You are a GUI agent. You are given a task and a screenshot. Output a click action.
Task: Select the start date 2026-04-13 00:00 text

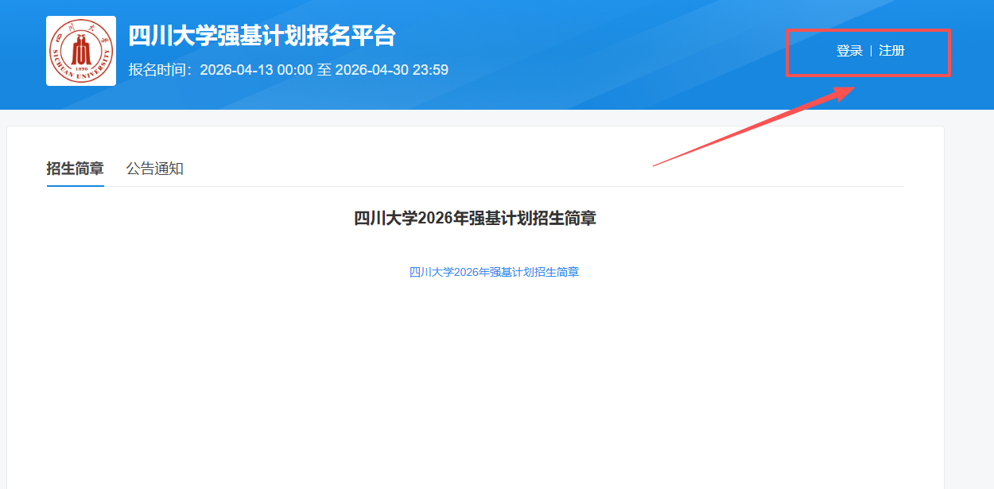(256, 70)
